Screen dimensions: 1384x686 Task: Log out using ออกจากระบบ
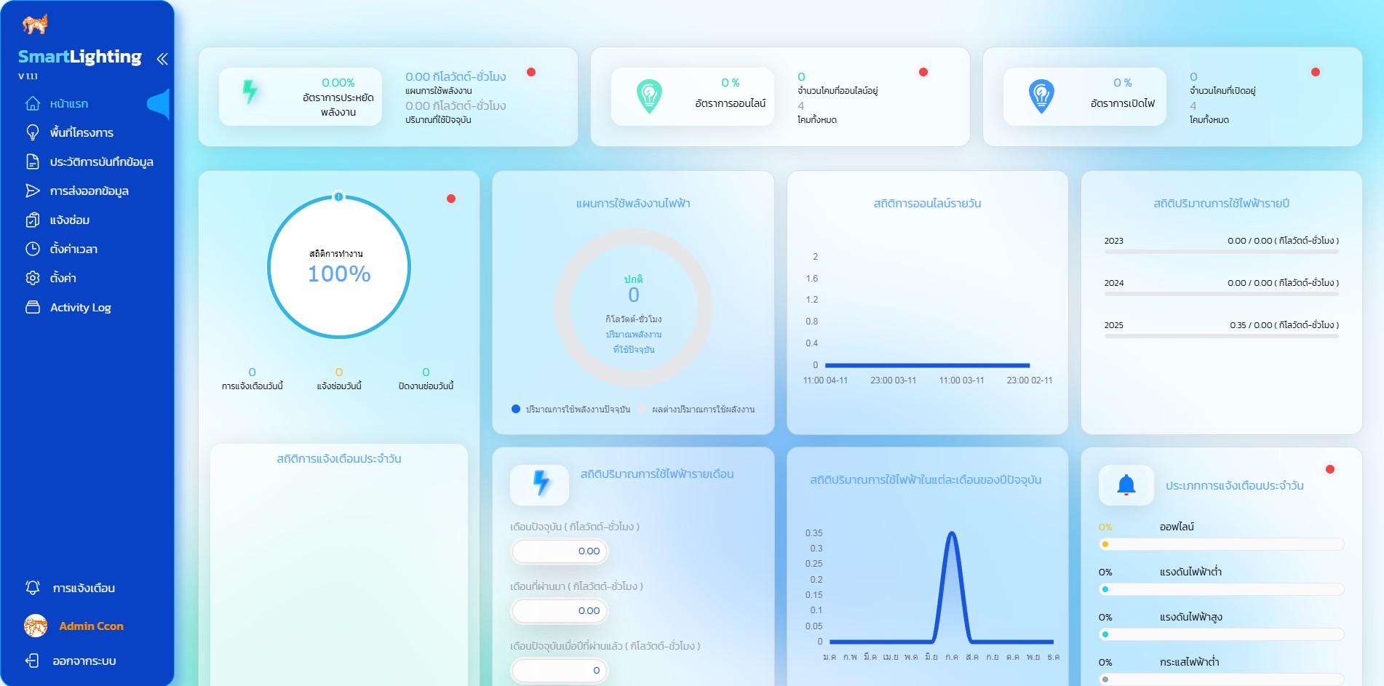pyautogui.click(x=84, y=661)
